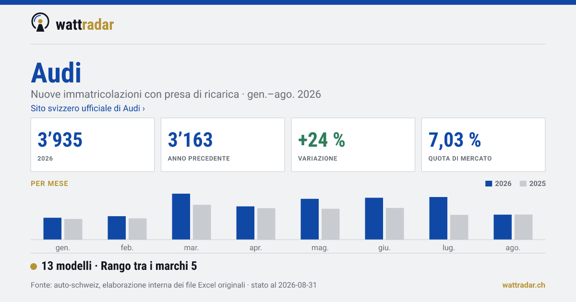Click the 13 modelli rank summary line

120,266
